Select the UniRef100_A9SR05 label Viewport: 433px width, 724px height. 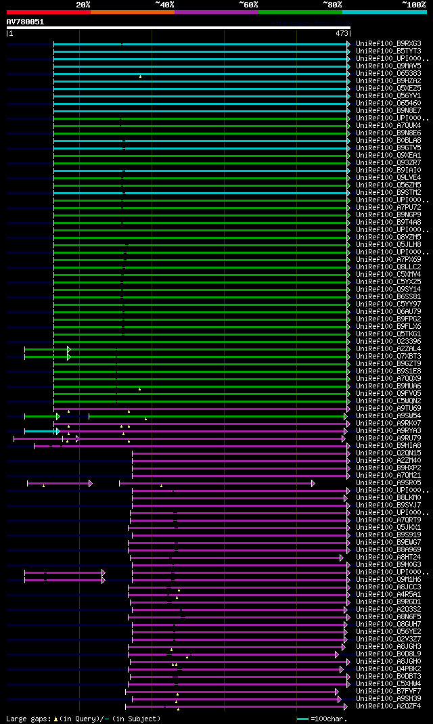388,483
